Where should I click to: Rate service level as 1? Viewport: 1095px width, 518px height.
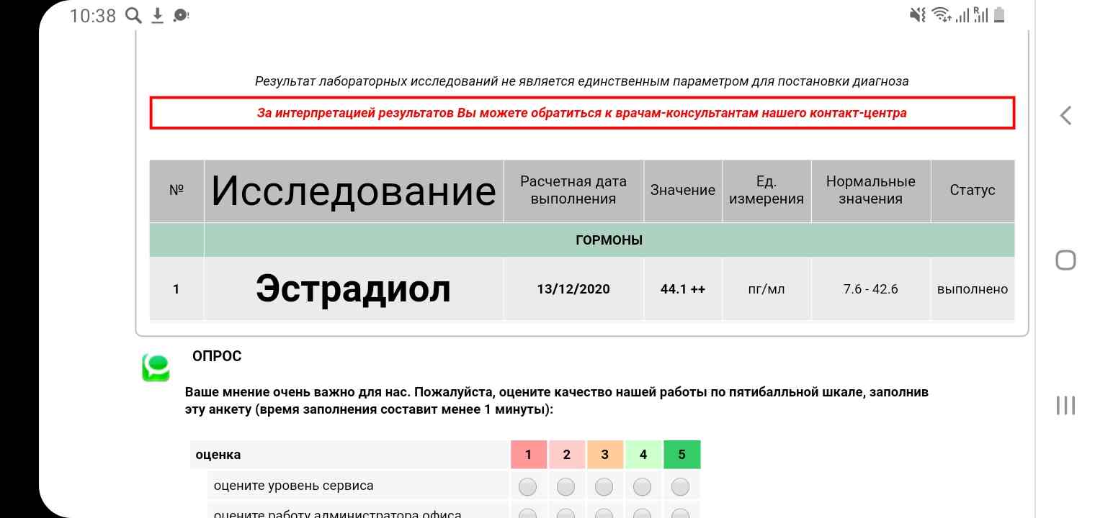coord(528,487)
